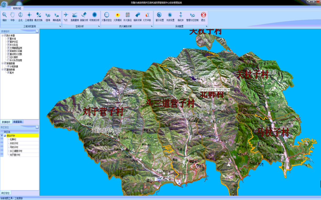Toggle the 航片 imagery layer checkbox
This screenshot has height=200, width=321.
pyautogui.click(x=8, y=73)
